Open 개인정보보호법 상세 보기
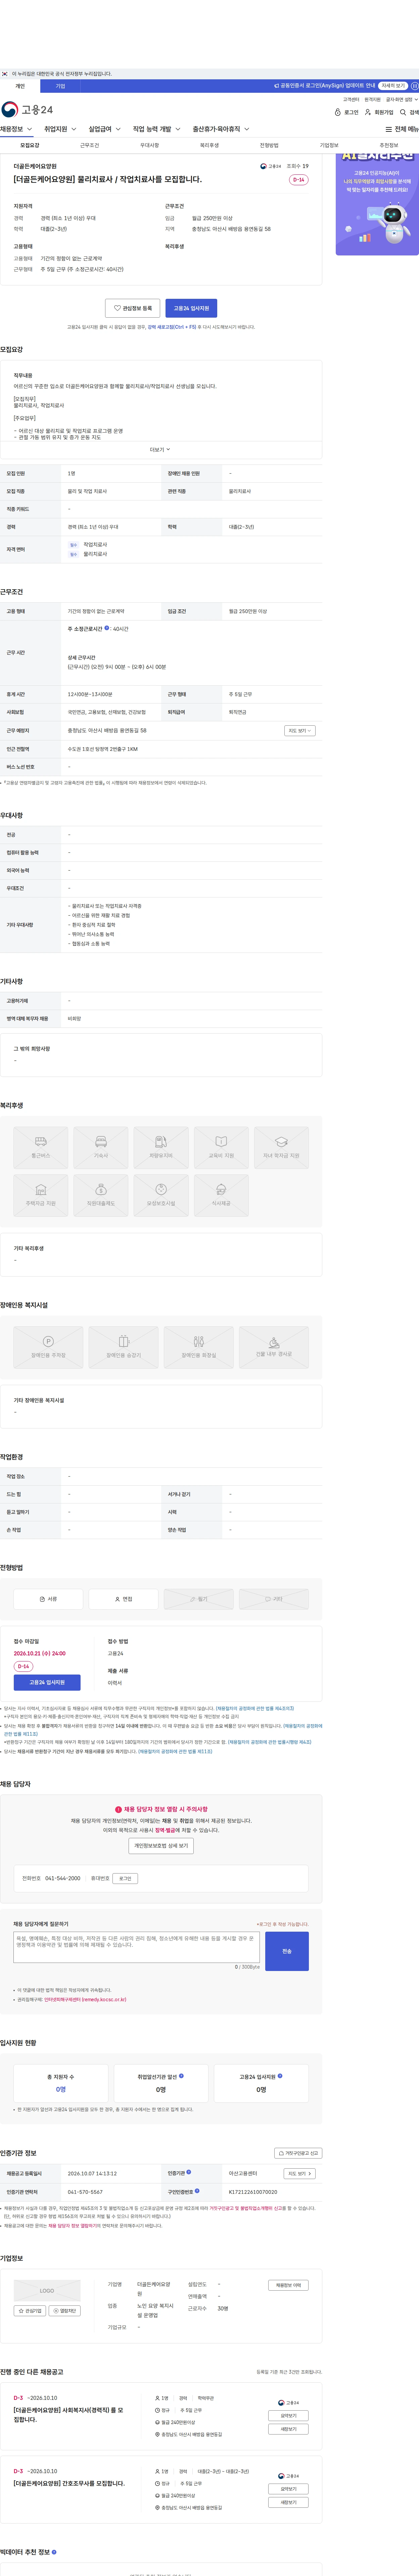This screenshot has height=2576, width=419. [x=161, y=1846]
